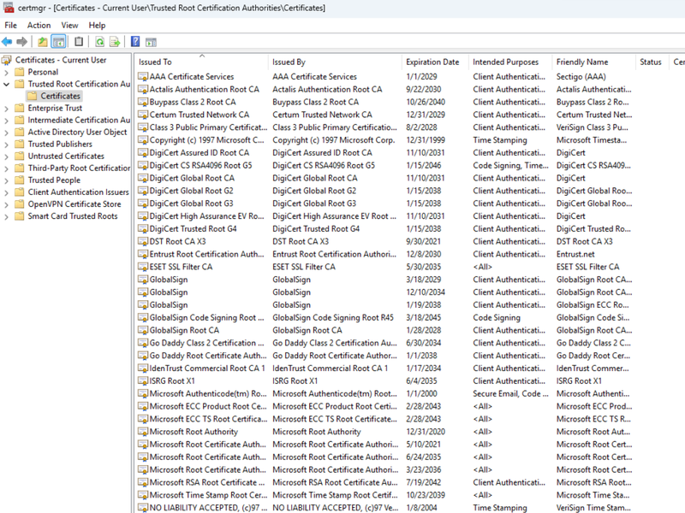
Task: Sort by Issued To column header
Action: (201, 62)
